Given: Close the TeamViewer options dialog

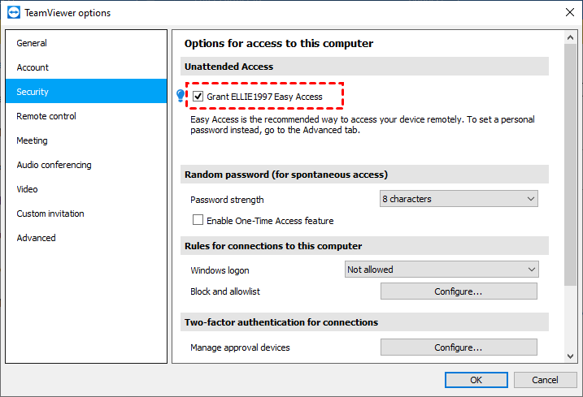Looking at the screenshot, I should pyautogui.click(x=568, y=13).
